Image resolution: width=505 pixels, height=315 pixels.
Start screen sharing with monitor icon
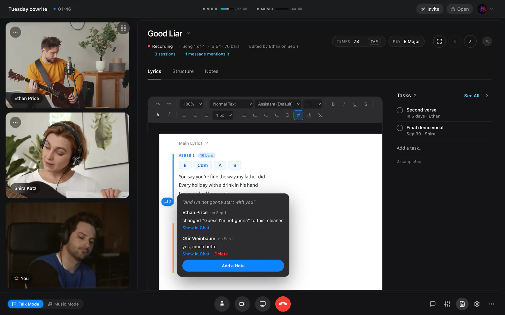click(263, 304)
